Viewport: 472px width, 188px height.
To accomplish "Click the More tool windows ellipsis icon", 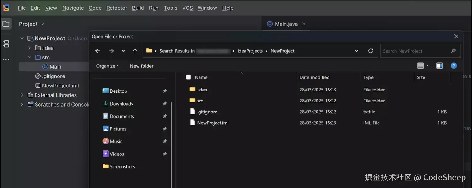I will (x=6, y=60).
